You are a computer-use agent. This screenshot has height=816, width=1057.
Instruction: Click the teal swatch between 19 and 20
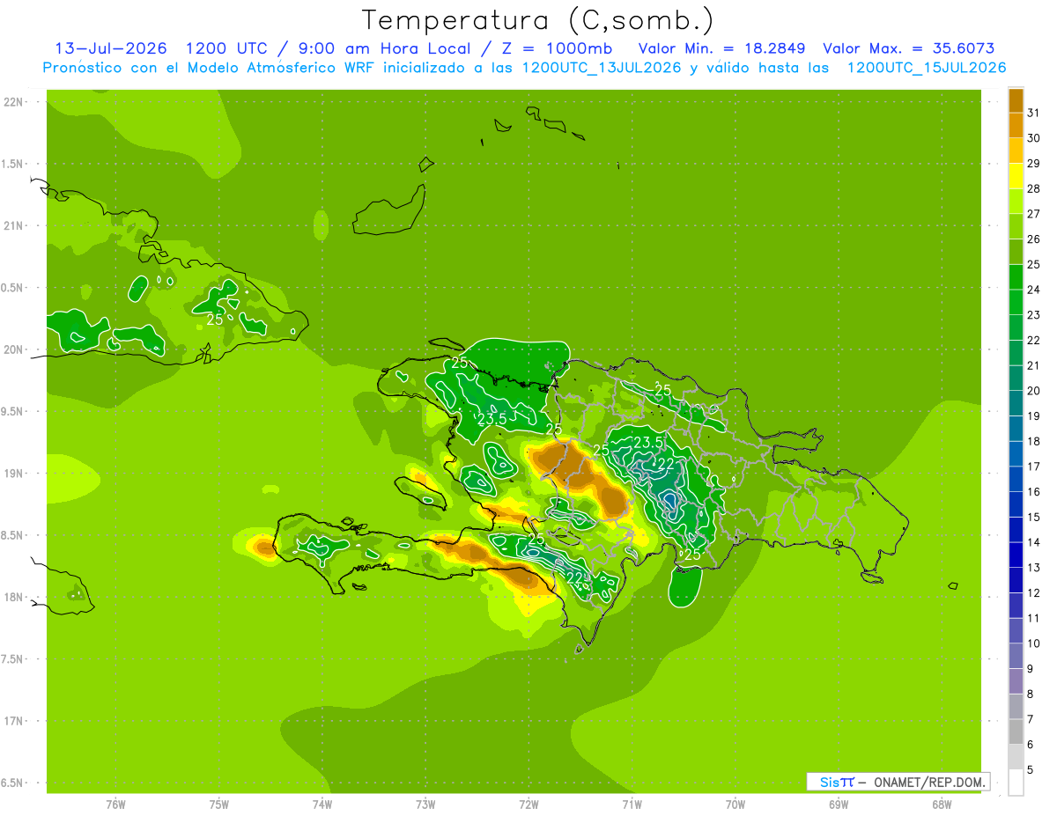[1016, 403]
